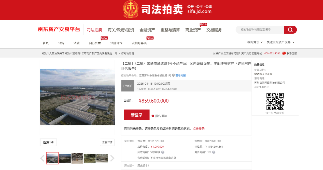323x170 pixels.
Task: Click the search magnifier button
Action: point(290,30)
